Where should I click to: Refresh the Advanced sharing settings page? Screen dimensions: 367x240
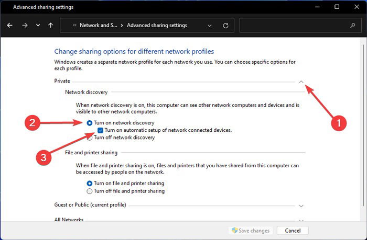point(225,26)
